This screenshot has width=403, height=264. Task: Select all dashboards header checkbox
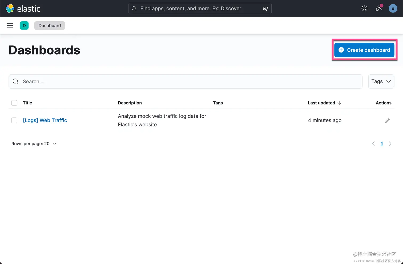click(x=14, y=103)
